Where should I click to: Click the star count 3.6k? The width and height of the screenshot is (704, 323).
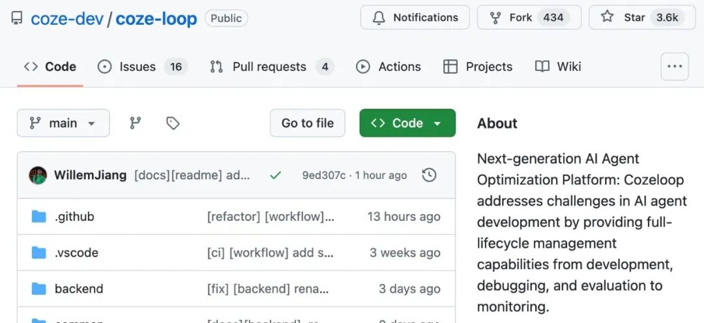point(667,18)
